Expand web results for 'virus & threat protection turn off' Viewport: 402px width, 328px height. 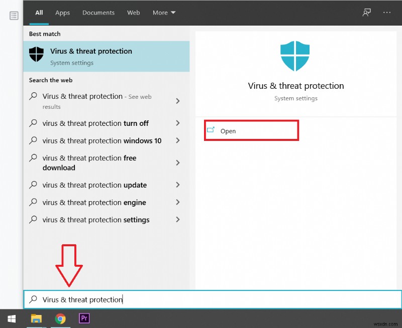pyautogui.click(x=177, y=123)
